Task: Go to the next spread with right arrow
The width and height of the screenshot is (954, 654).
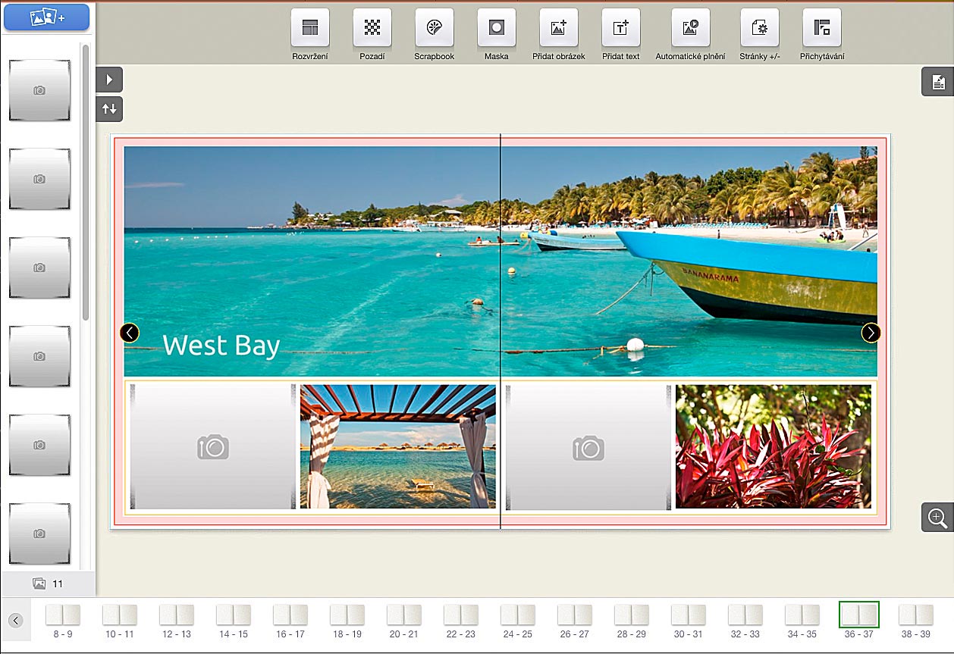Action: [871, 333]
